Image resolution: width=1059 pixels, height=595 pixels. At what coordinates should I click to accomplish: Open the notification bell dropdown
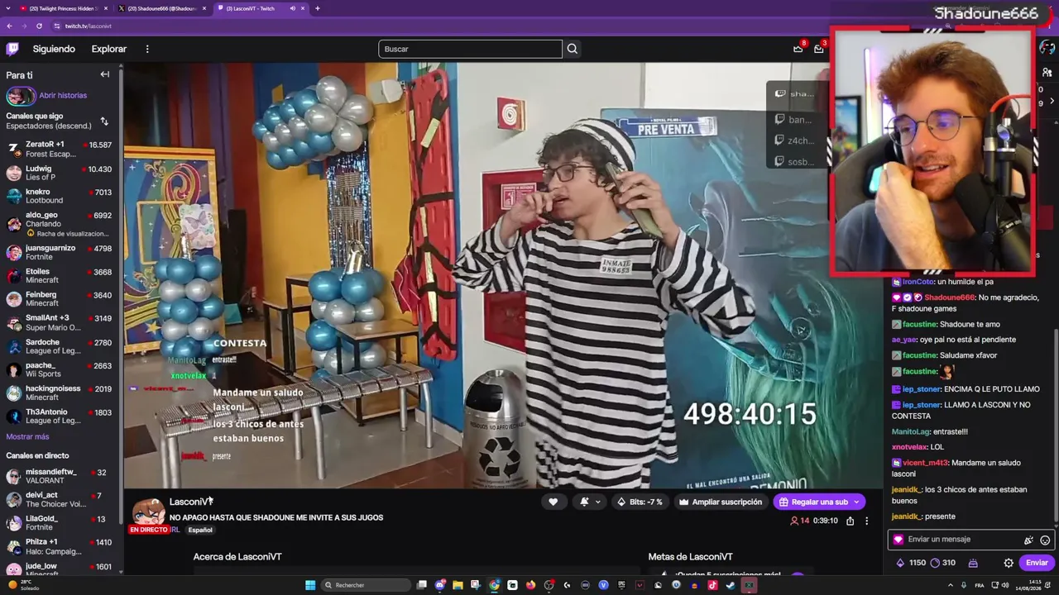tap(588, 502)
